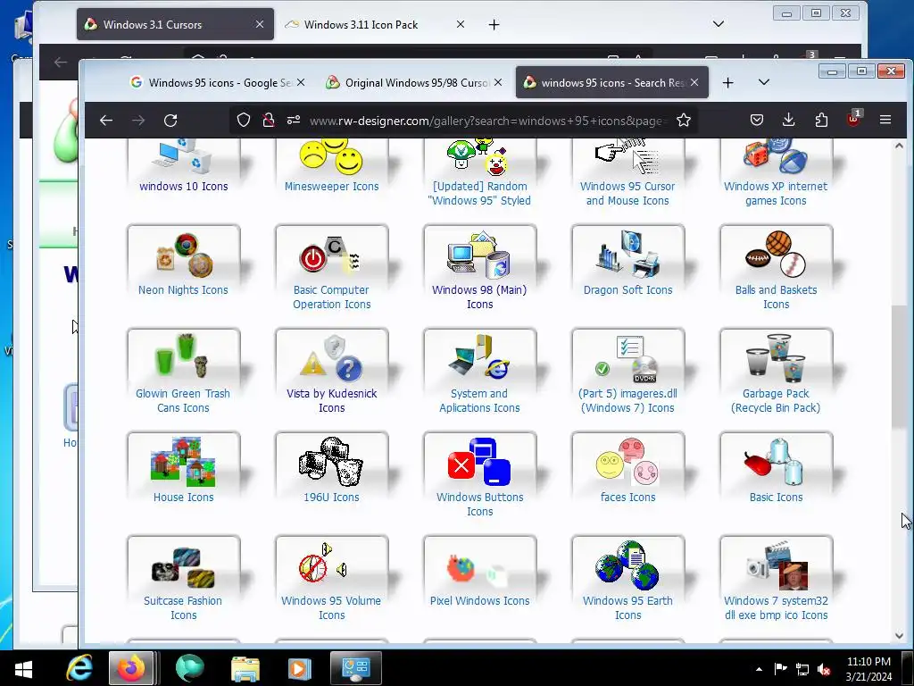Open the Windows Buttons Icons thumbnail

click(x=480, y=462)
